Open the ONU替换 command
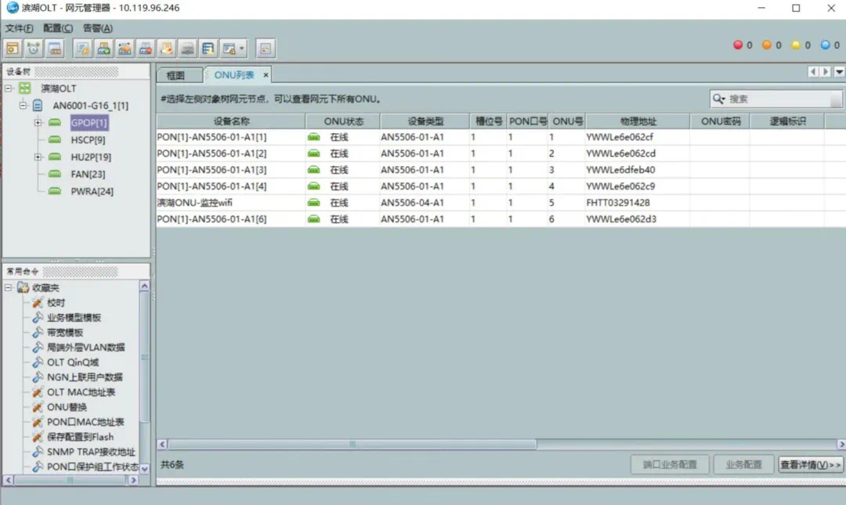This screenshot has width=846, height=505. tap(67, 407)
